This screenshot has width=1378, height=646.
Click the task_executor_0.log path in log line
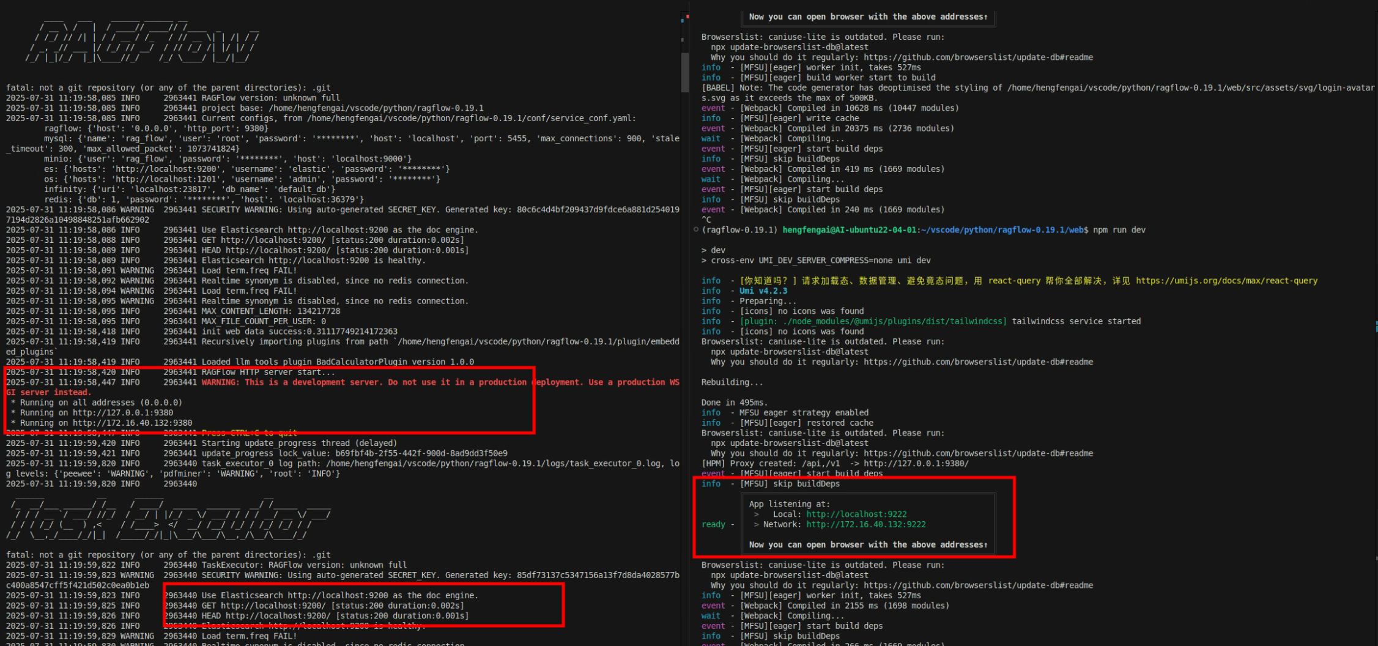point(494,464)
